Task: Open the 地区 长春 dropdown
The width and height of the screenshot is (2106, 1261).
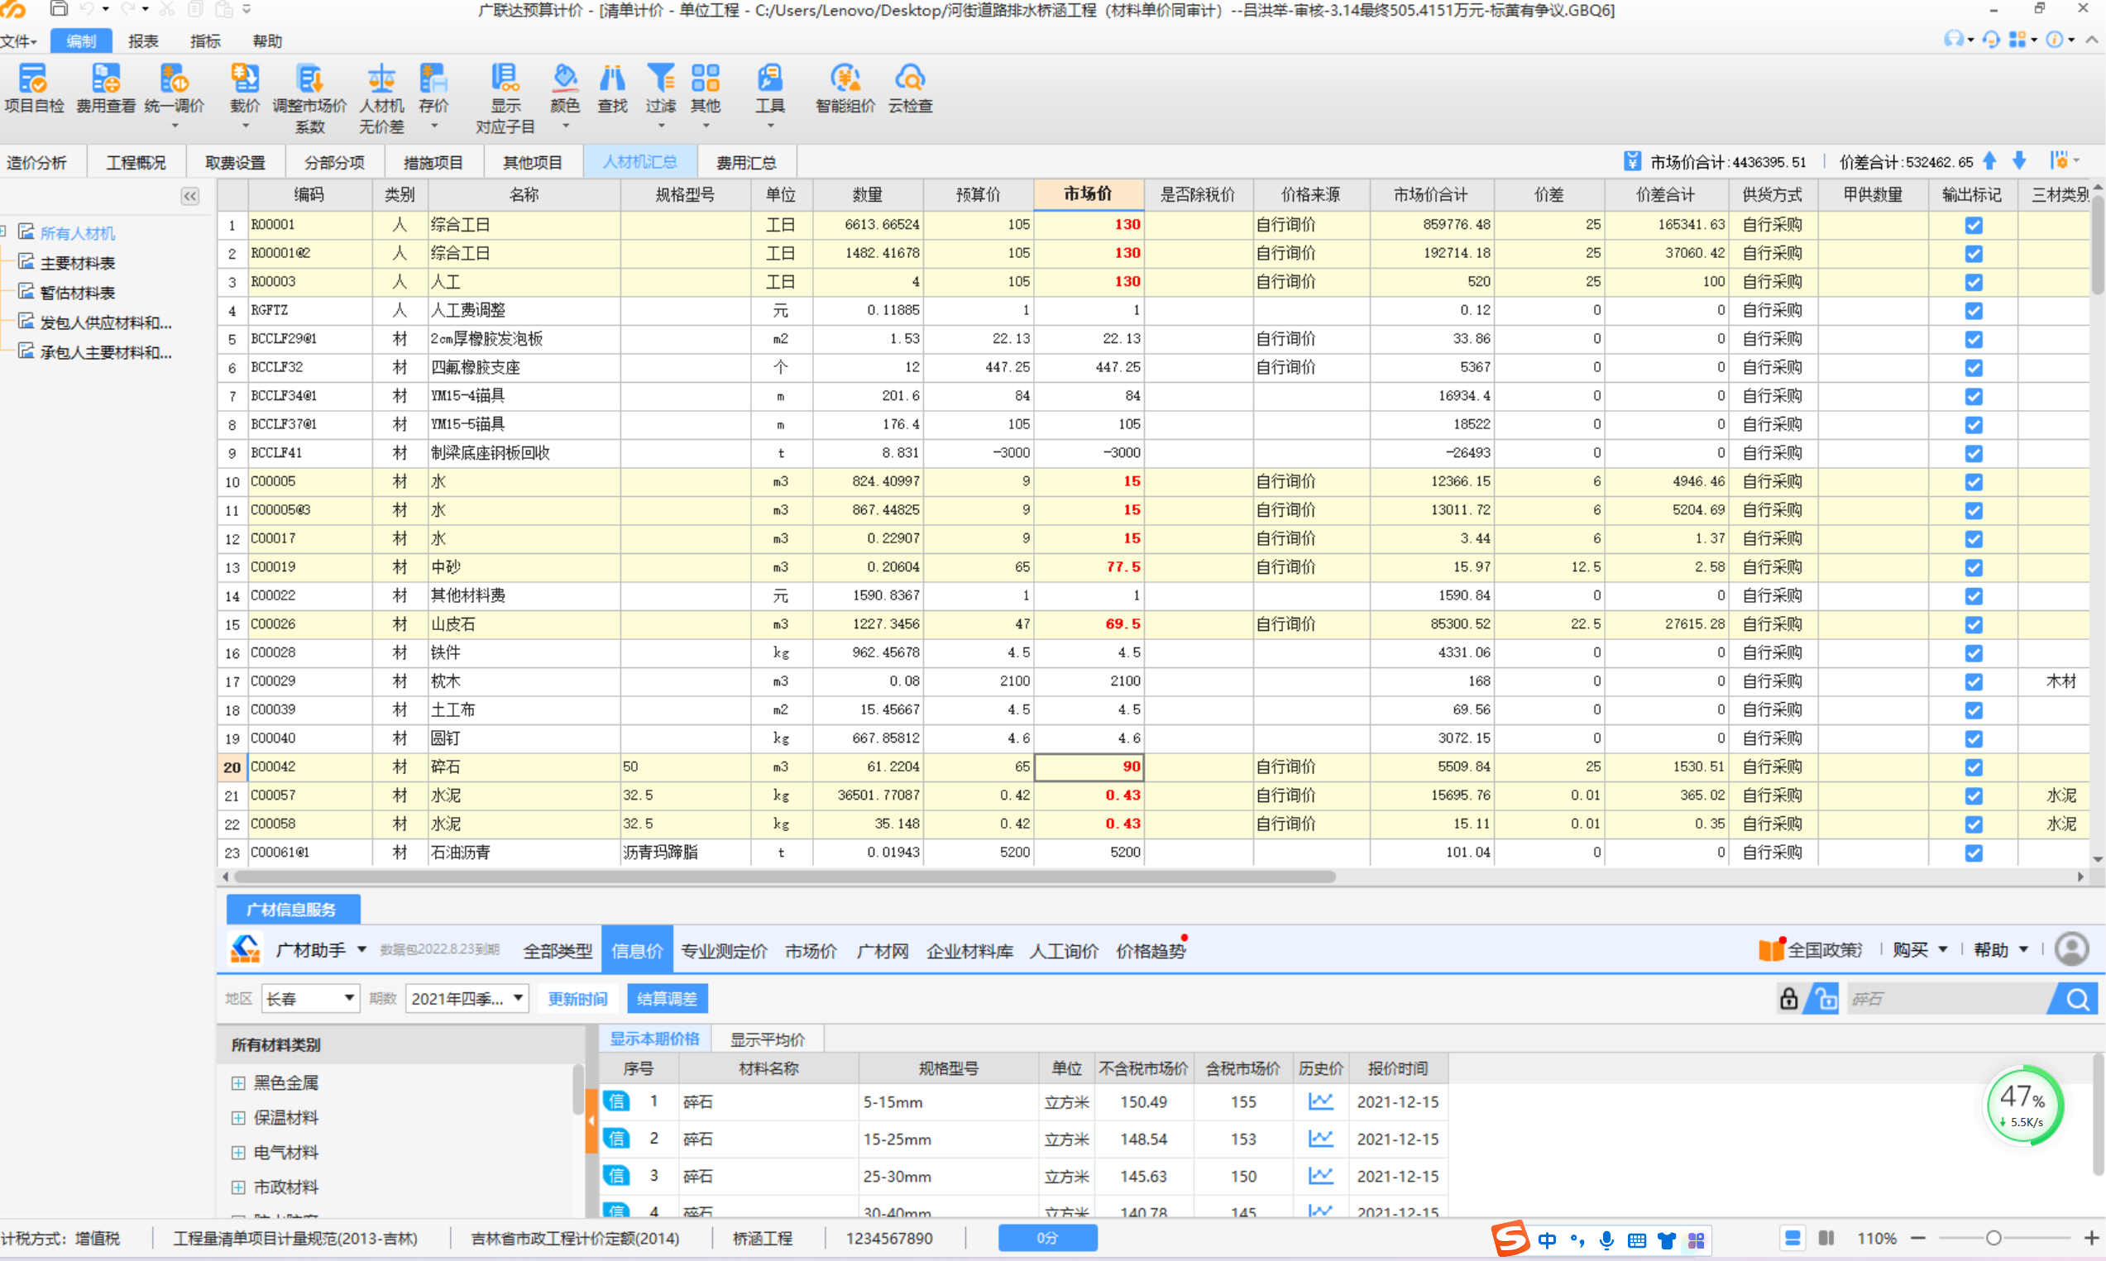Action: (x=310, y=998)
